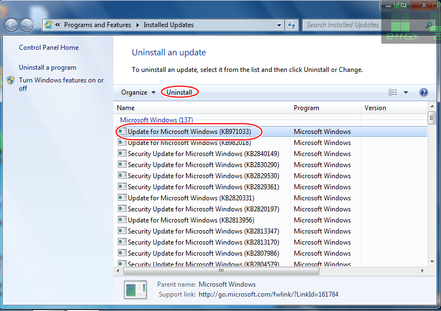Click the icon of the KB2820197 update
The image size is (441, 311).
coord(122,209)
